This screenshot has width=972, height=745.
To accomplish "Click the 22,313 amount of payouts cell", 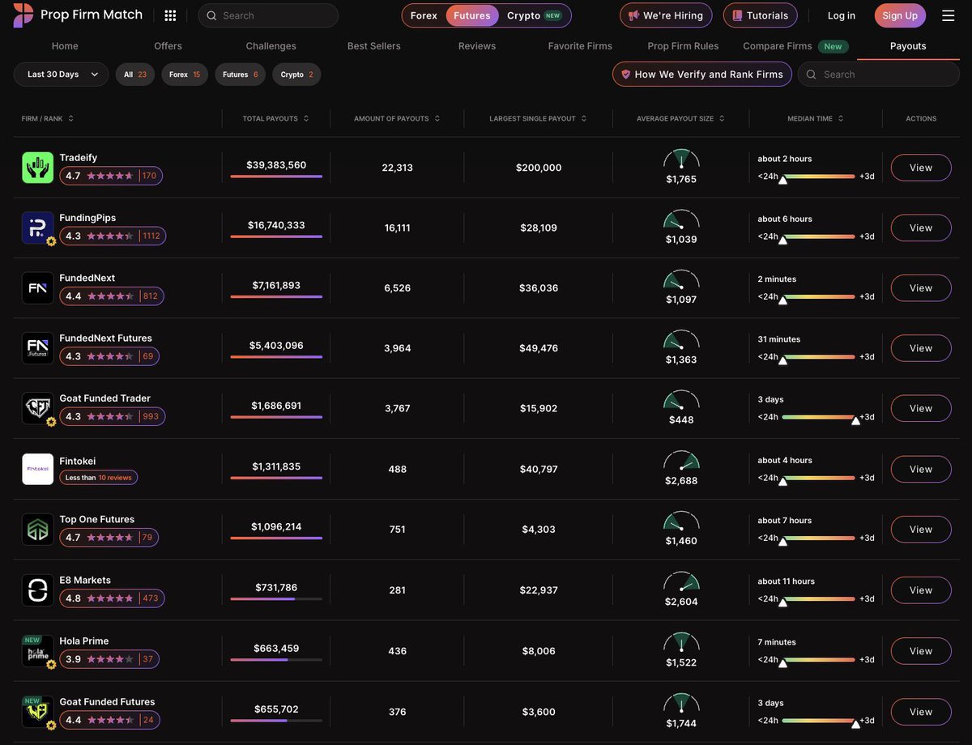I will point(398,168).
